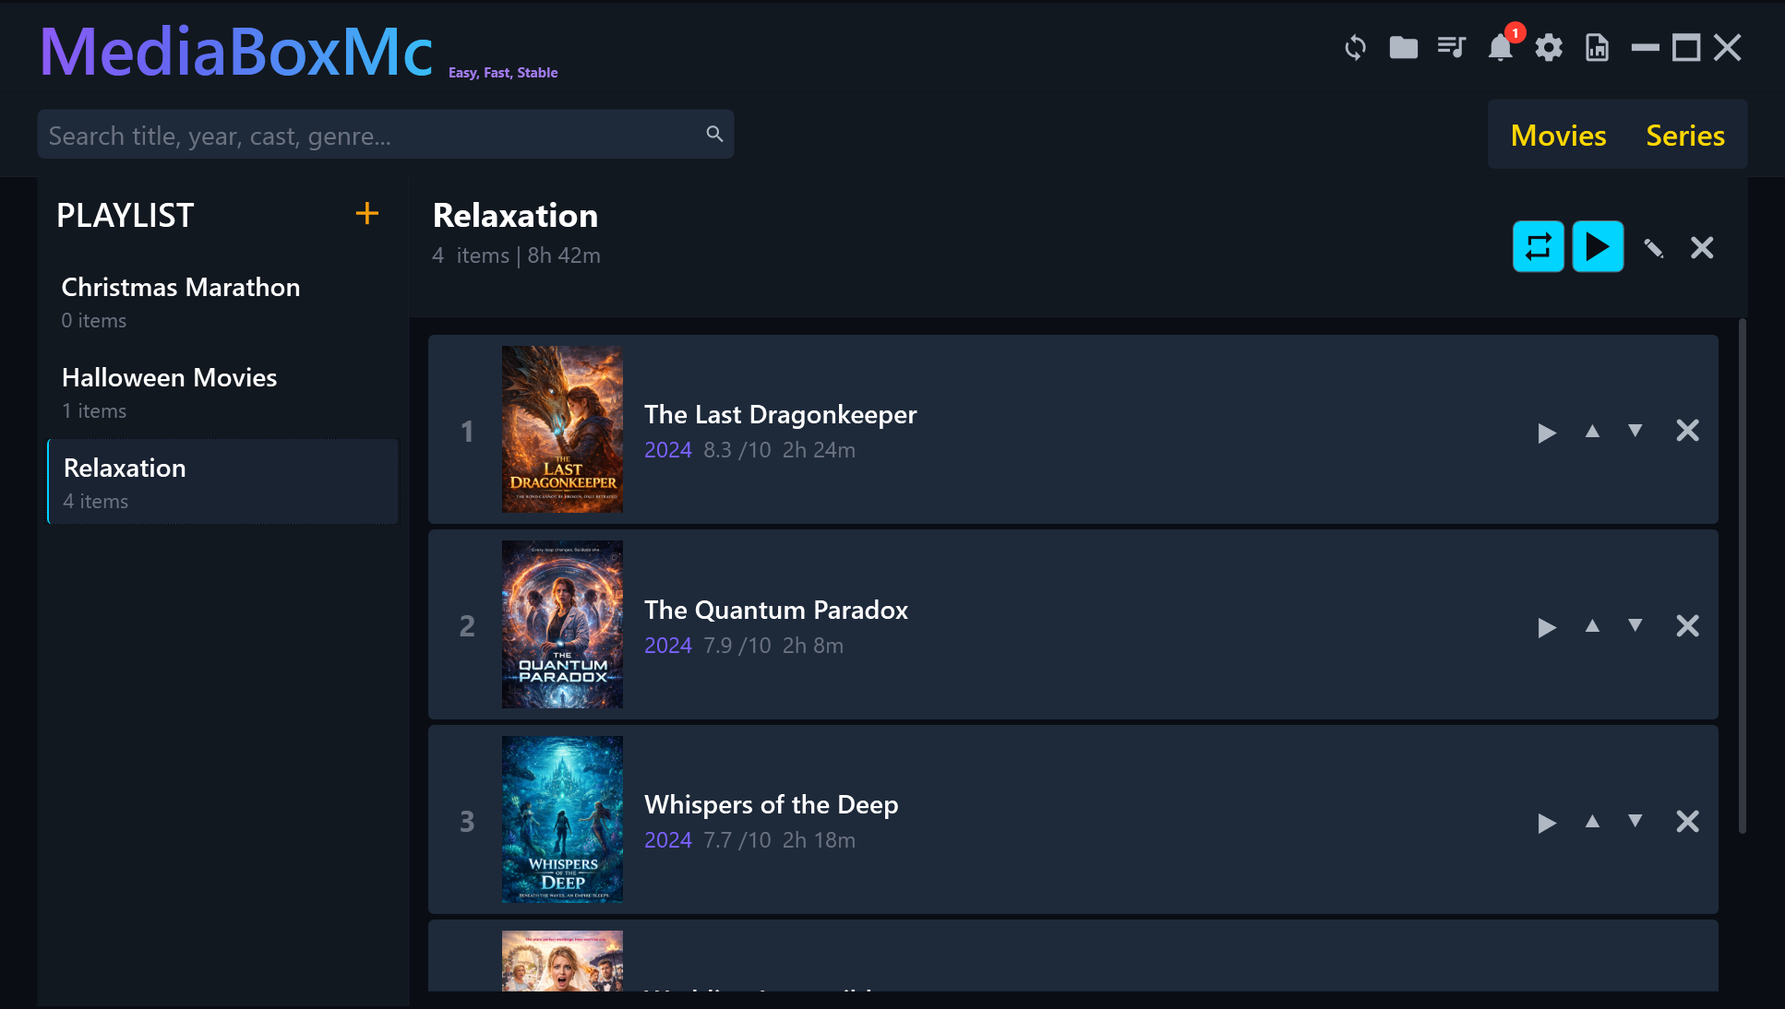Switch to the Movies tab
The image size is (1785, 1009).
pyautogui.click(x=1558, y=136)
